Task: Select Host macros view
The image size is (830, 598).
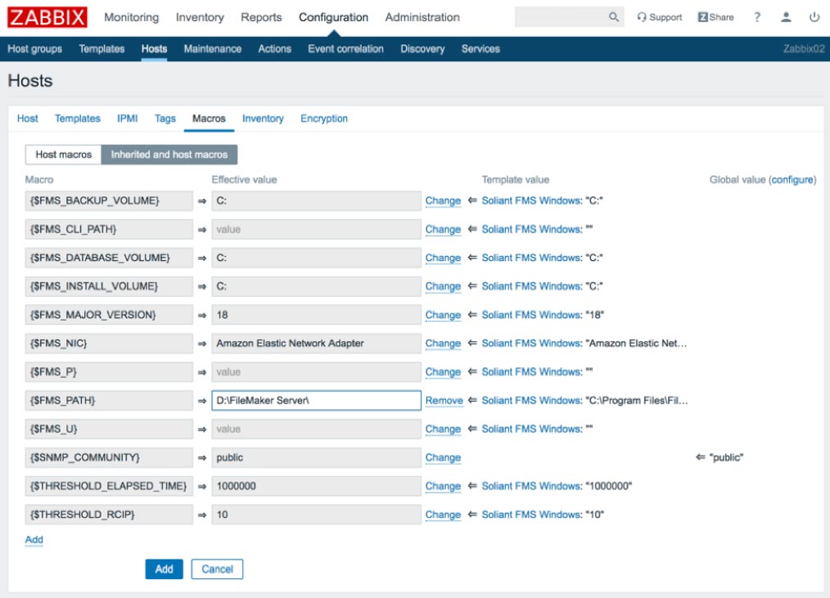Action: tap(63, 155)
